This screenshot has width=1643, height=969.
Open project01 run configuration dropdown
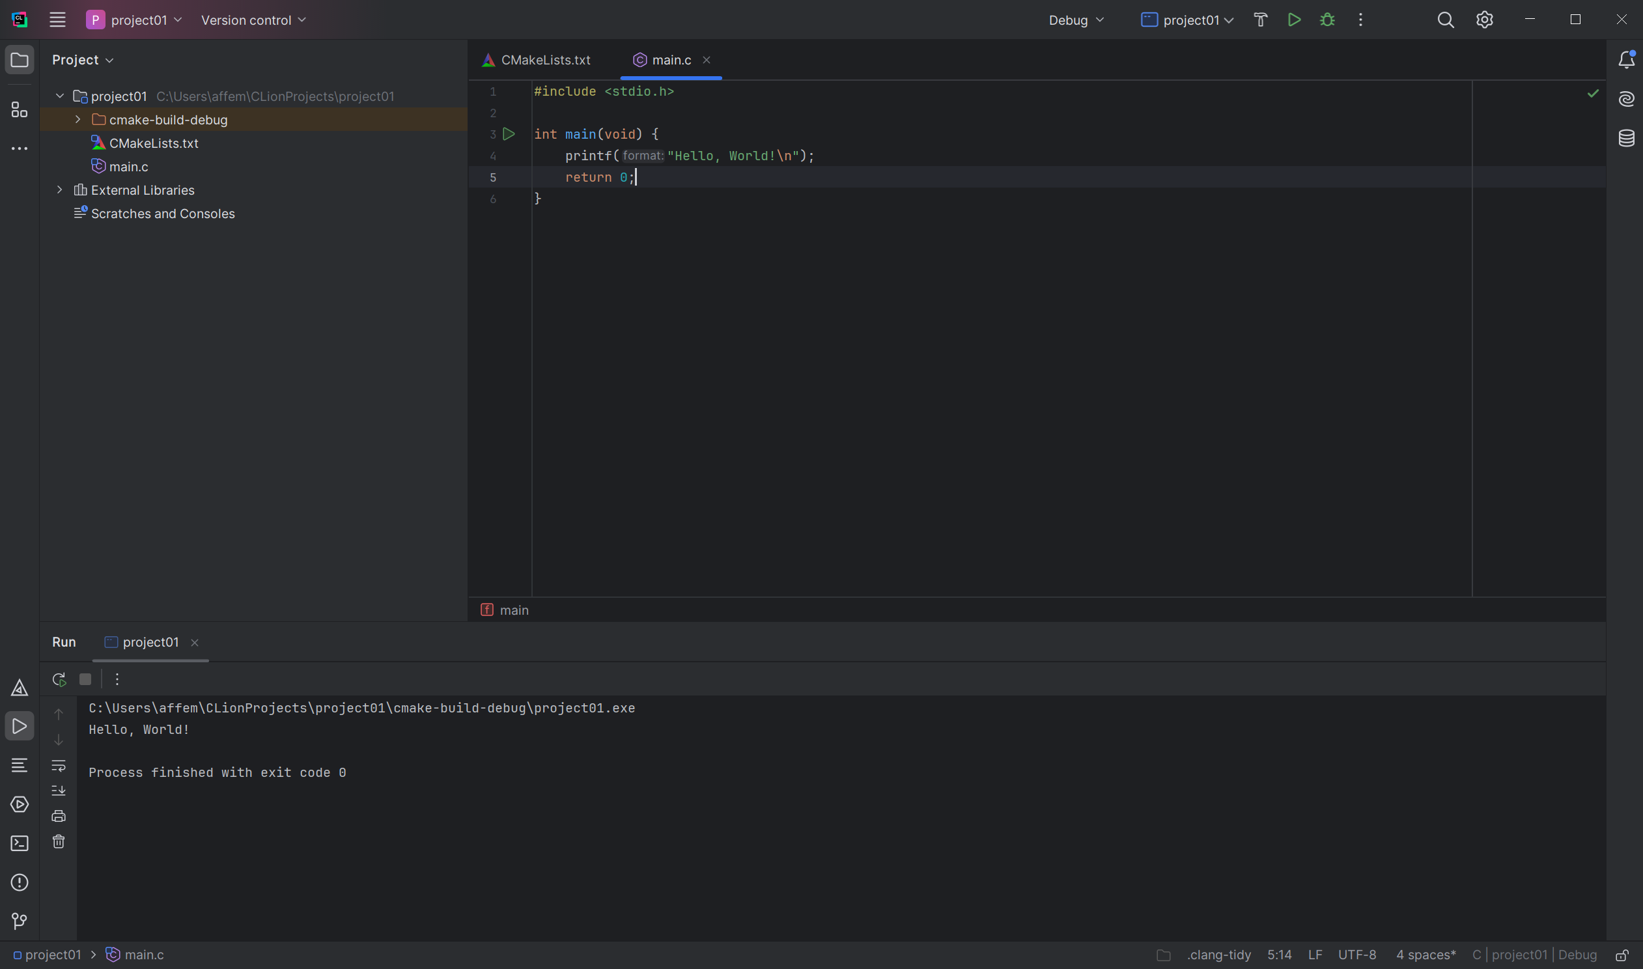click(1187, 20)
